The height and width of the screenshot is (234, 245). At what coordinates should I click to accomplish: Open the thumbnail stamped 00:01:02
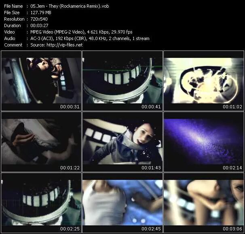click(204, 80)
